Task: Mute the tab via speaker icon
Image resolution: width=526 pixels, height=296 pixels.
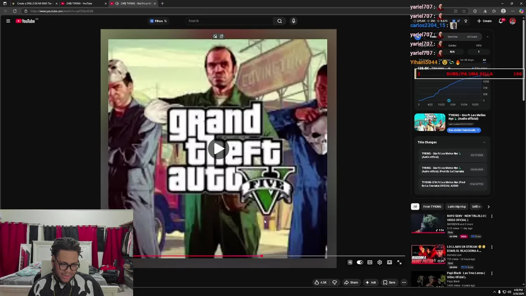Action: click(x=117, y=3)
